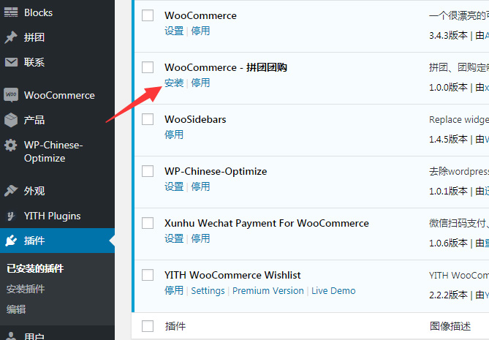Click 停用 under YITH WooCommerce Wishlist
The width and height of the screenshot is (489, 340).
coord(174,290)
